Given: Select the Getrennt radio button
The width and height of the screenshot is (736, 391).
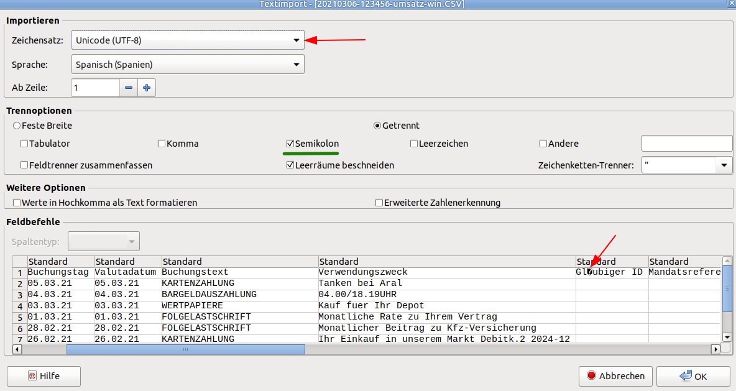Looking at the screenshot, I should coord(377,126).
